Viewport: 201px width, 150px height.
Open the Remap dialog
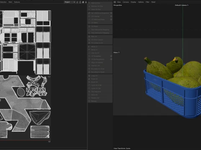(x=100, y=101)
